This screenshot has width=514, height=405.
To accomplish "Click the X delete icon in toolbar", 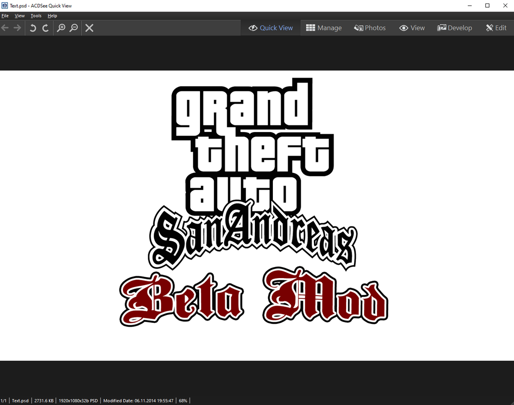I will (89, 28).
